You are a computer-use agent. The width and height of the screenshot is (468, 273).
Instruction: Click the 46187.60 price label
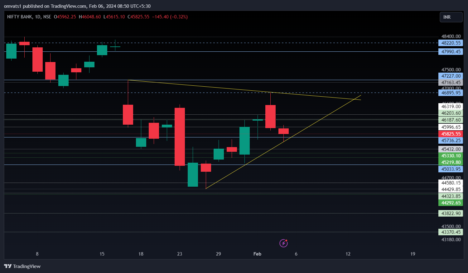(x=451, y=120)
